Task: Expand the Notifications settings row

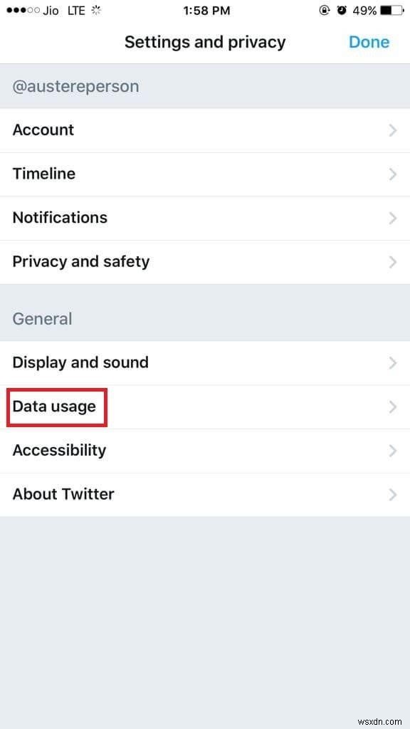Action: point(205,218)
